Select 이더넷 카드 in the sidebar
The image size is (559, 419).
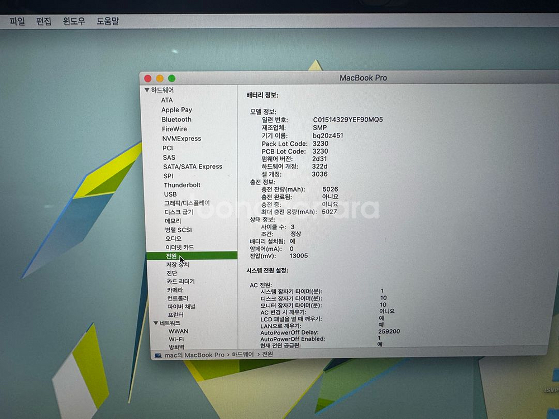coord(180,247)
